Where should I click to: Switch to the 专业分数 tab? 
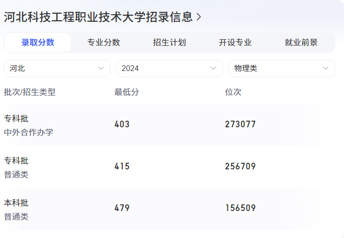click(x=104, y=43)
